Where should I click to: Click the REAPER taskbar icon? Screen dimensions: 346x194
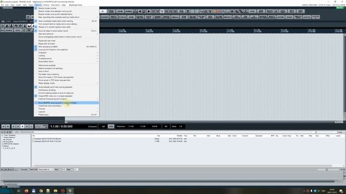point(70,191)
